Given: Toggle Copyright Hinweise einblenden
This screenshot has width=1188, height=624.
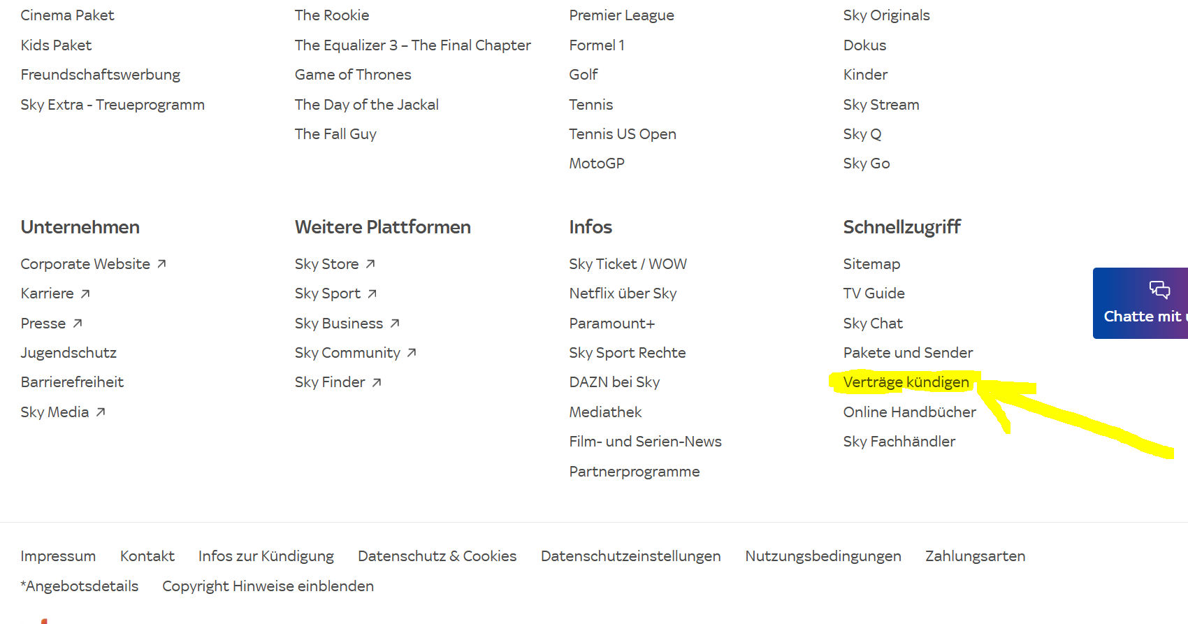Looking at the screenshot, I should (x=268, y=586).
